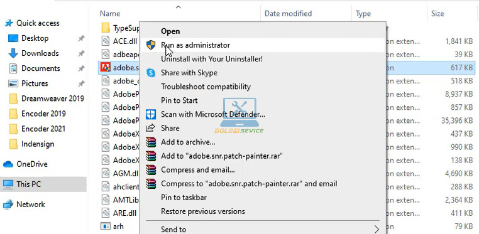Image resolution: width=479 pixels, height=234 pixels.
Task: Expand the Send to submenu arrow
Action: pos(377,229)
